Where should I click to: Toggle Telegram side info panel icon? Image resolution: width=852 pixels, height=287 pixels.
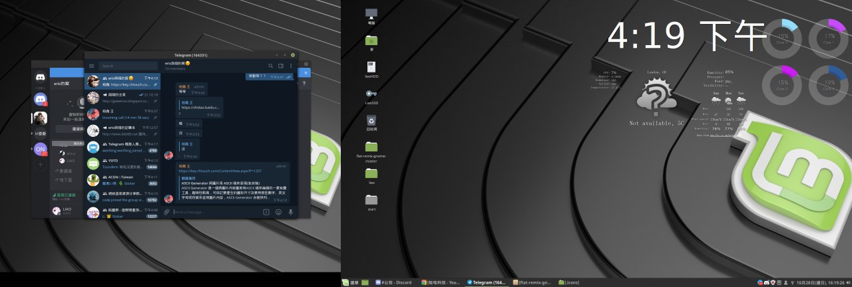click(281, 66)
